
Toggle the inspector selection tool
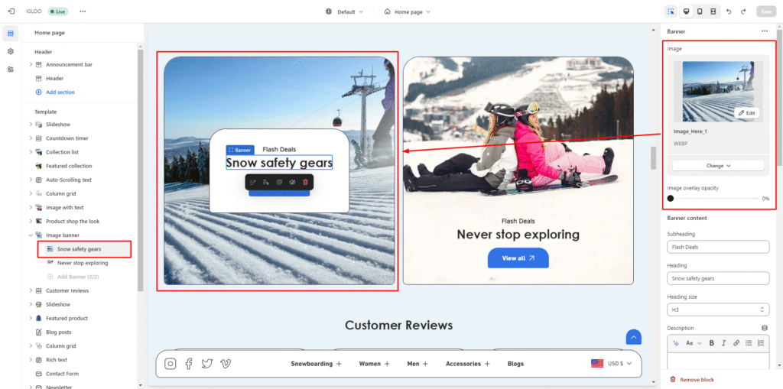coord(671,11)
